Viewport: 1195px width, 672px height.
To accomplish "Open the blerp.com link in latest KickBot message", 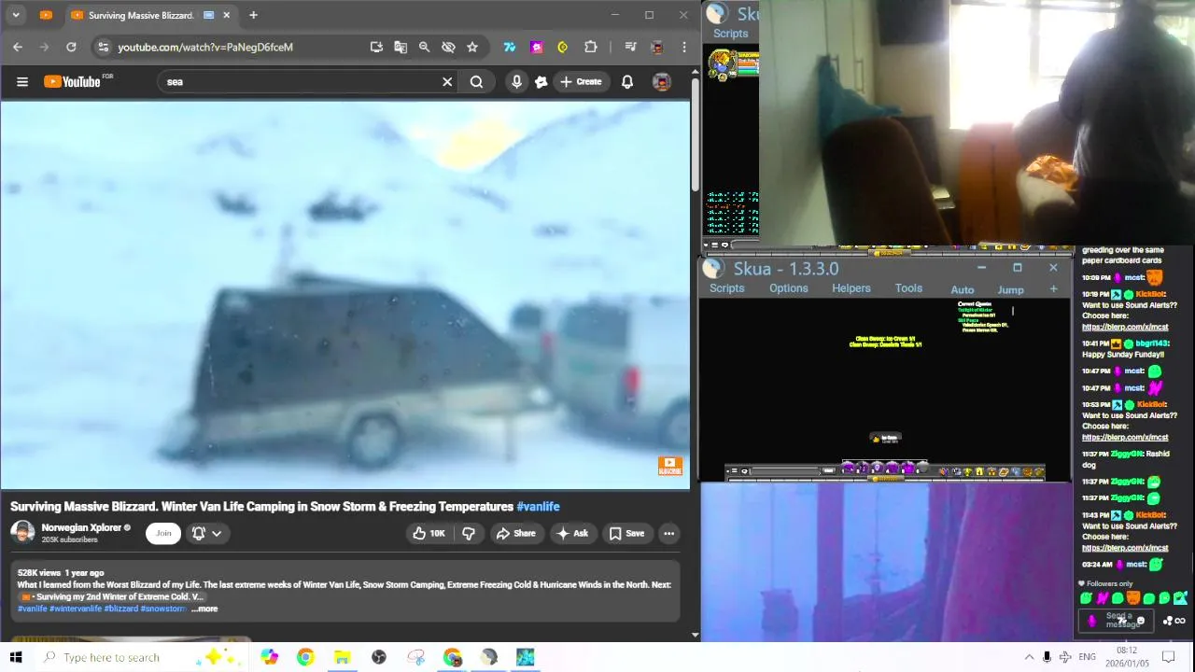I will (x=1125, y=548).
